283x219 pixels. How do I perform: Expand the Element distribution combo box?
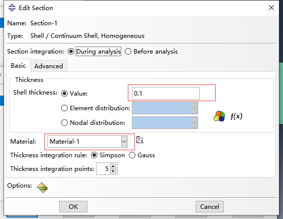point(165,108)
